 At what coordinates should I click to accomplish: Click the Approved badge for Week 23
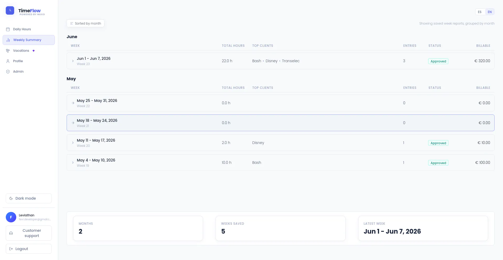tap(438, 61)
